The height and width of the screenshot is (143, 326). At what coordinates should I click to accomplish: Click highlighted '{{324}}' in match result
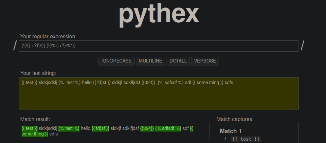(x=147, y=129)
